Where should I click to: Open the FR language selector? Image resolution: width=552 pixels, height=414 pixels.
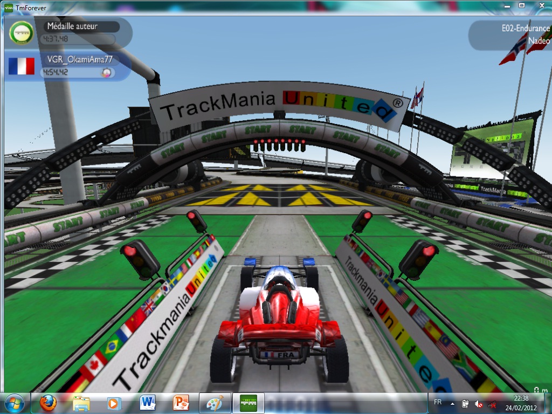(438, 403)
